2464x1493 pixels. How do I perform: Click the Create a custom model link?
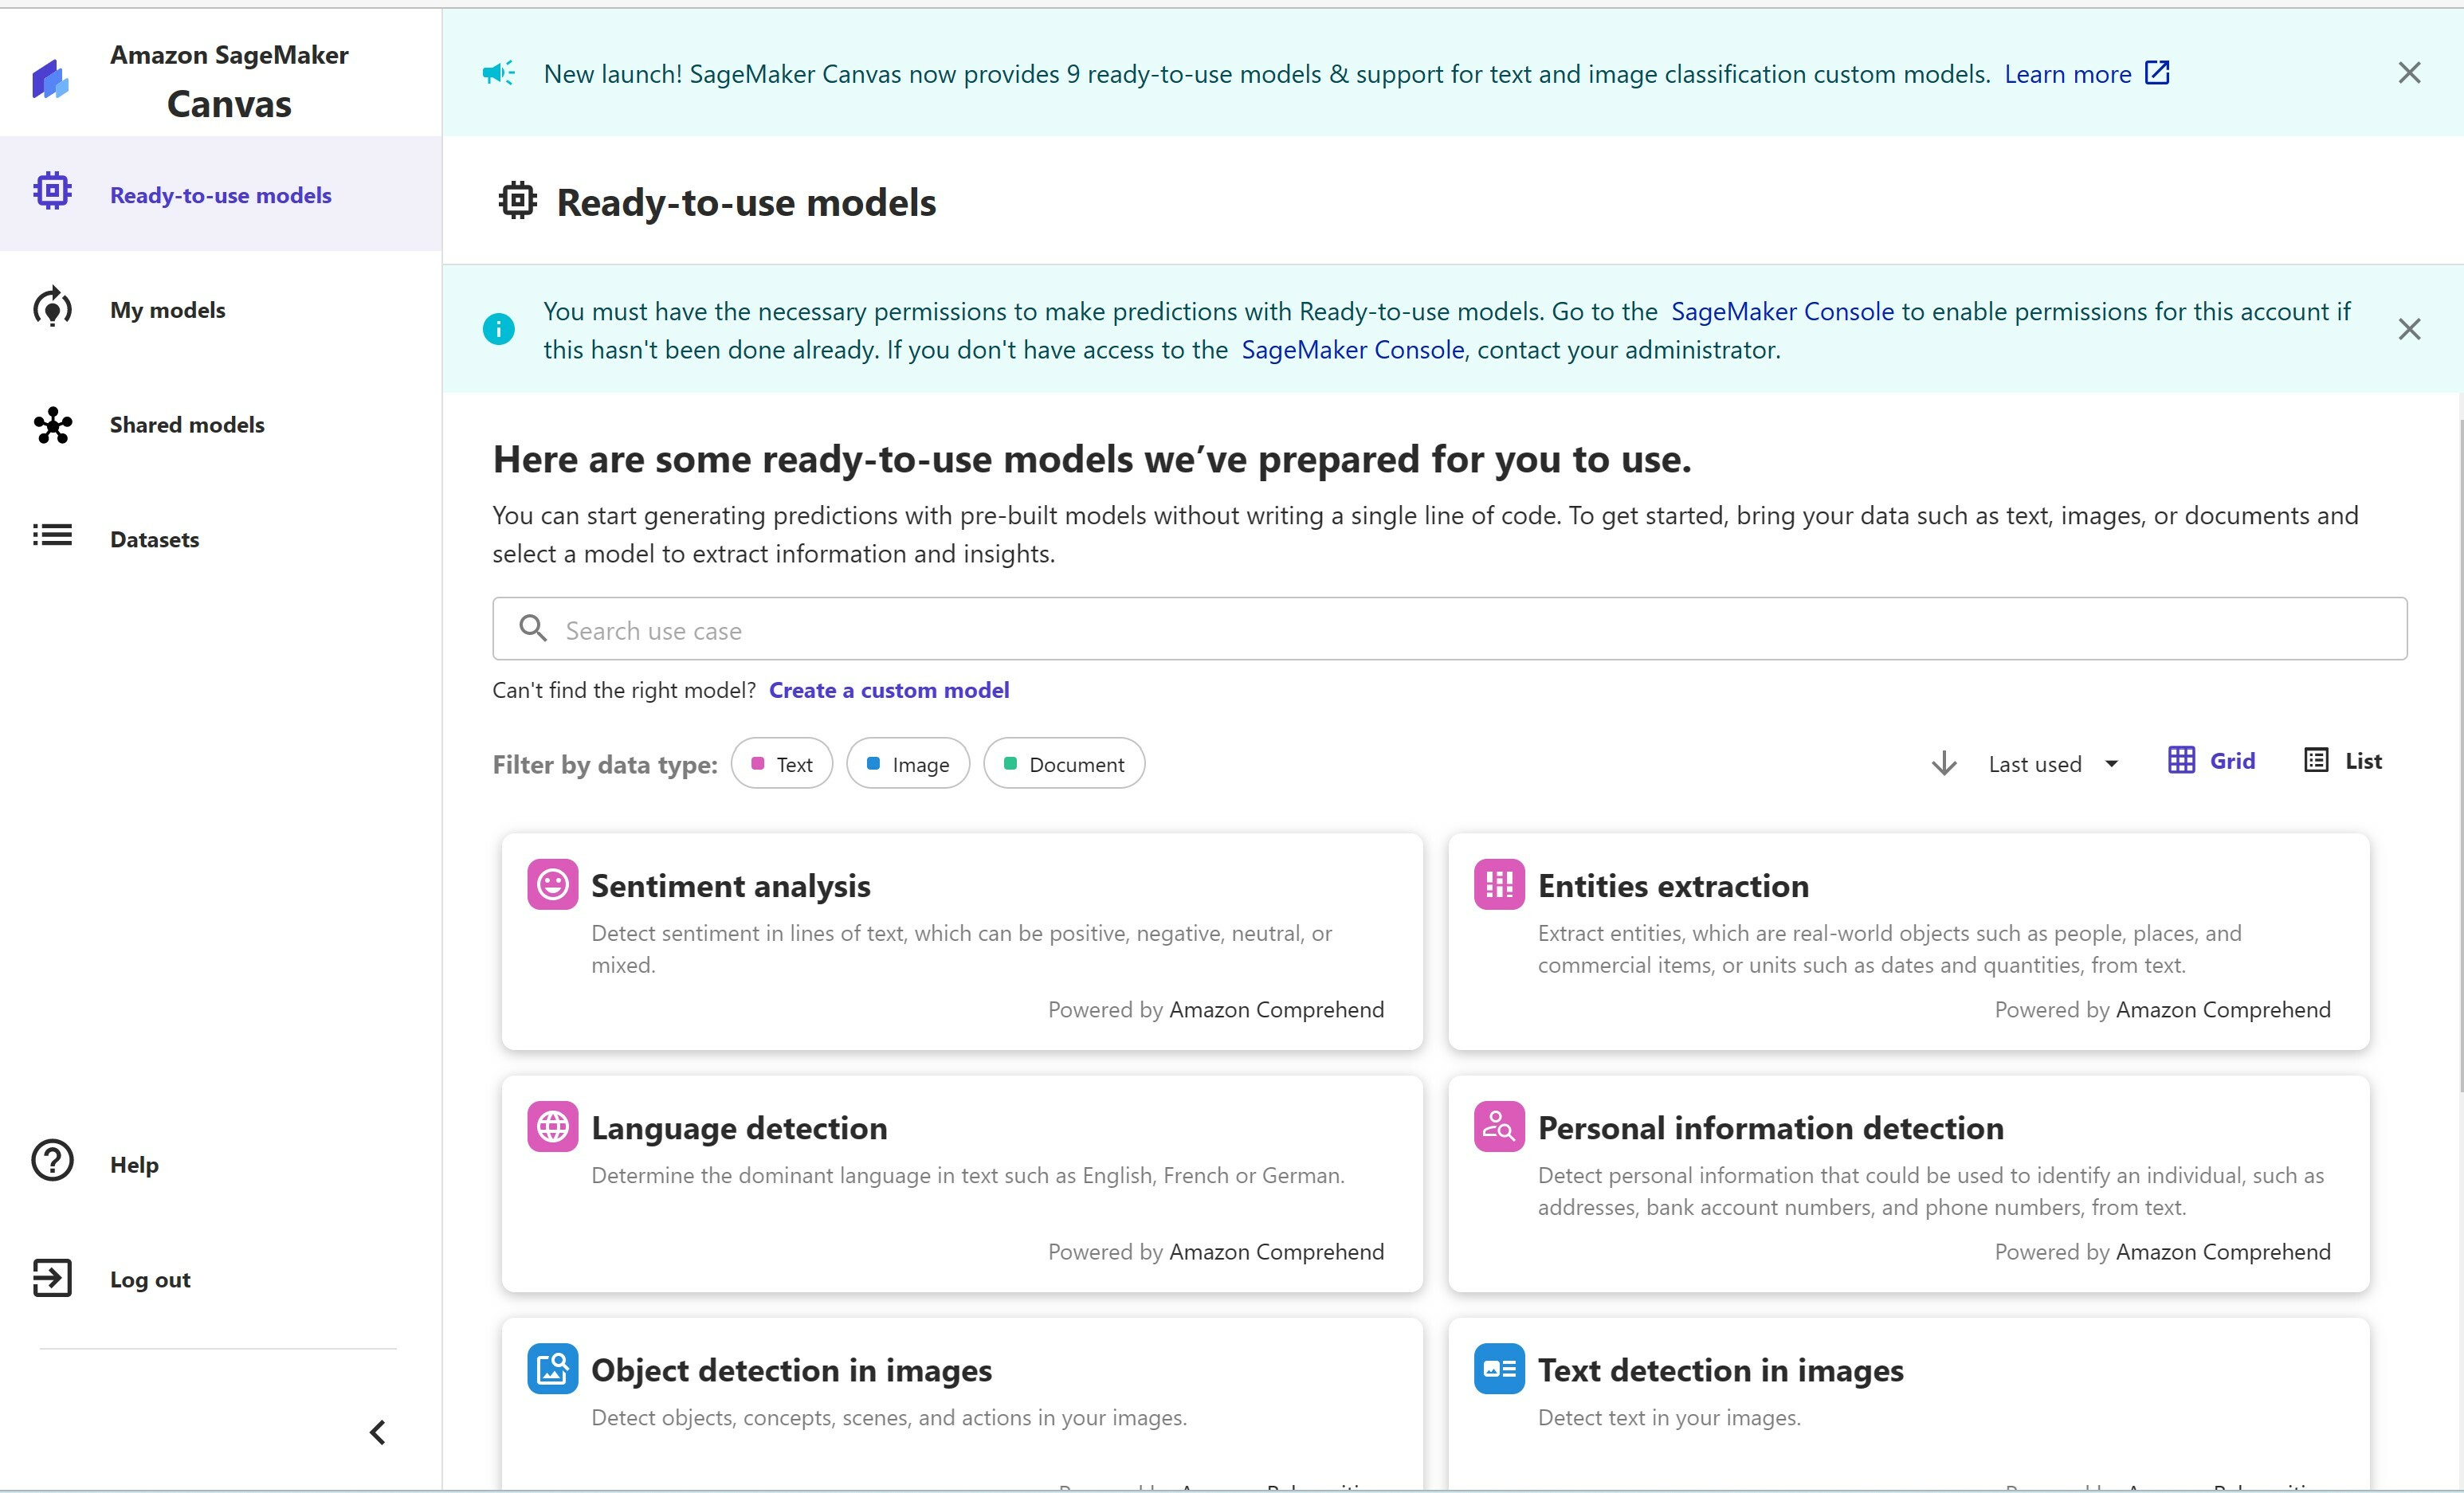(x=888, y=690)
